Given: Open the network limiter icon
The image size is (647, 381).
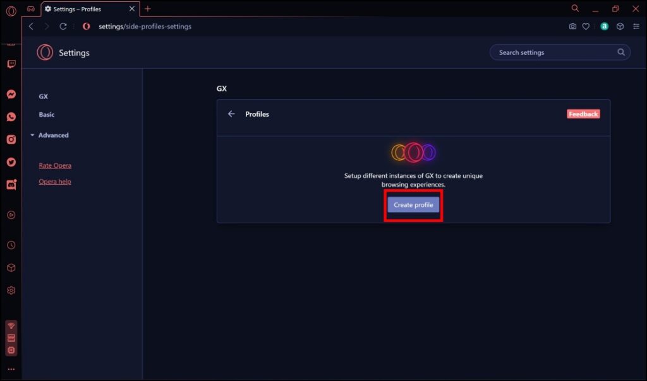Looking at the screenshot, I should pyautogui.click(x=11, y=326).
